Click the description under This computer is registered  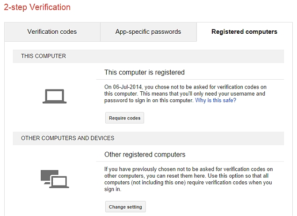(185, 94)
